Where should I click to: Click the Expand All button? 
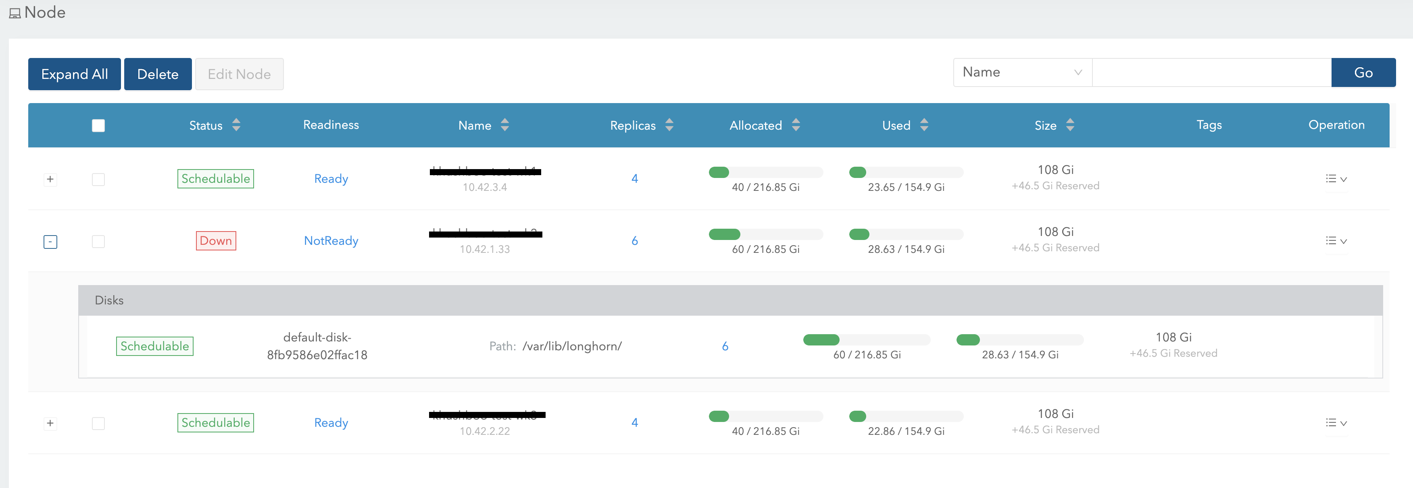tap(74, 73)
